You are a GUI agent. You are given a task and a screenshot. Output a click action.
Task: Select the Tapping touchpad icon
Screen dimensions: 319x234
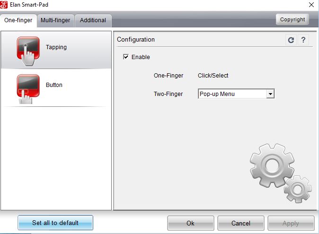point(28,51)
